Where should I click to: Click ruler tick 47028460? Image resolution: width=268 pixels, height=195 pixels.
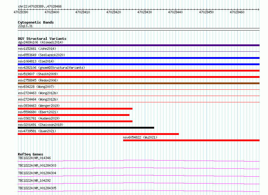tap(237, 12)
